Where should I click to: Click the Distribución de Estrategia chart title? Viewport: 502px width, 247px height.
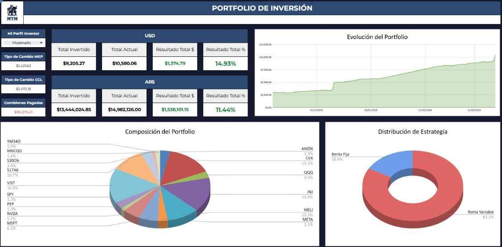pos(412,131)
